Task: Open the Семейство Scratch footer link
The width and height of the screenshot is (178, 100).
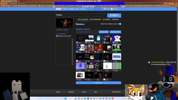Action: [116, 92]
